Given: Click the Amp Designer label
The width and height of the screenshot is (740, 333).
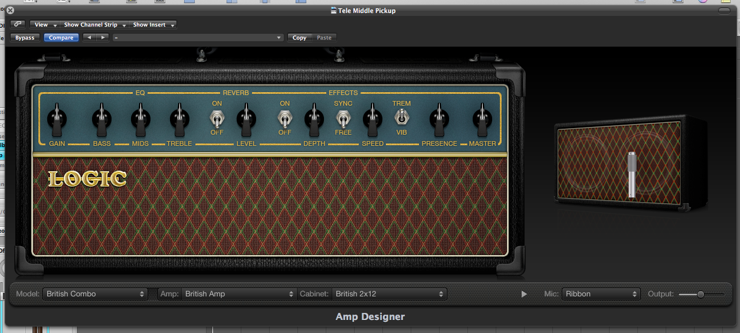Looking at the screenshot, I should 370,316.
